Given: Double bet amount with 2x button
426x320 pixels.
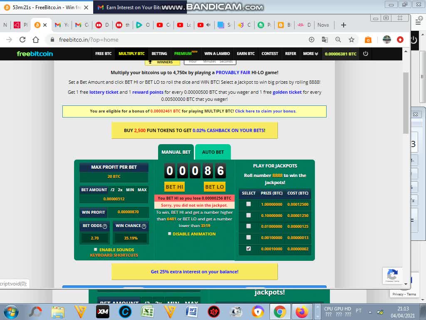Looking at the screenshot, I should point(120,190).
